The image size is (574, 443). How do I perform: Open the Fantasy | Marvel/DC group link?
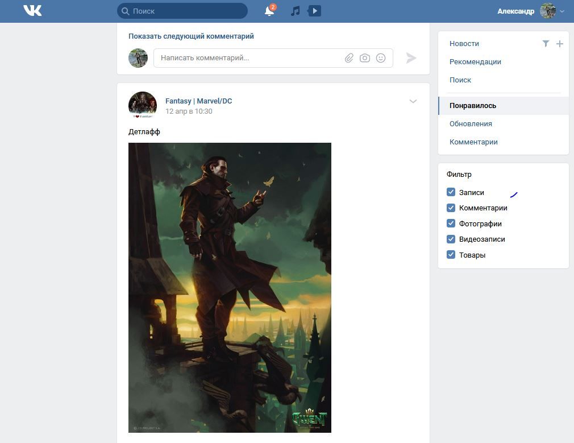pos(198,101)
